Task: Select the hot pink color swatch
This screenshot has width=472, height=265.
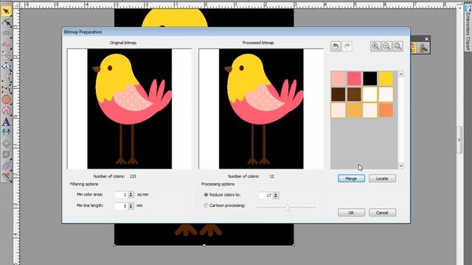Action: coord(354,79)
